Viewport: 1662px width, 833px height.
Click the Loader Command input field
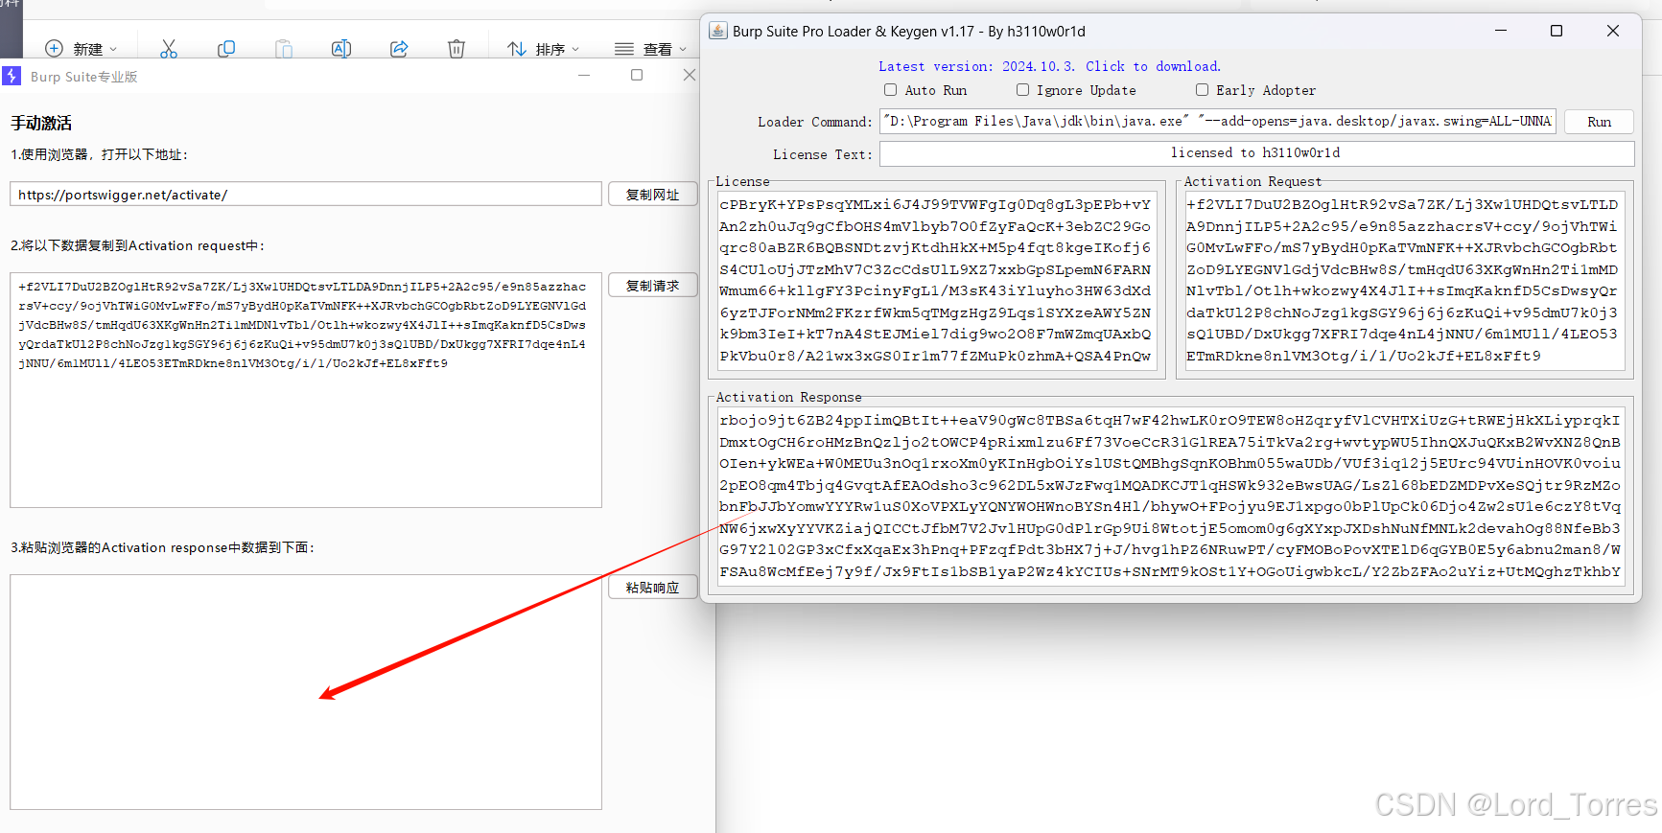point(1218,122)
